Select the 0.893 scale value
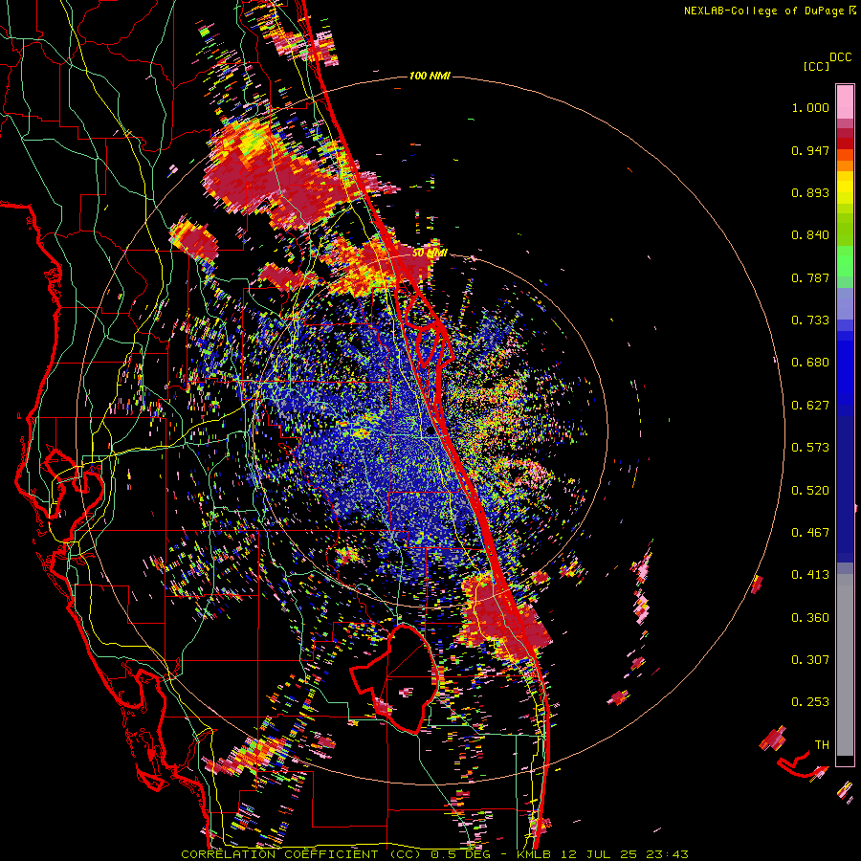 (x=810, y=192)
